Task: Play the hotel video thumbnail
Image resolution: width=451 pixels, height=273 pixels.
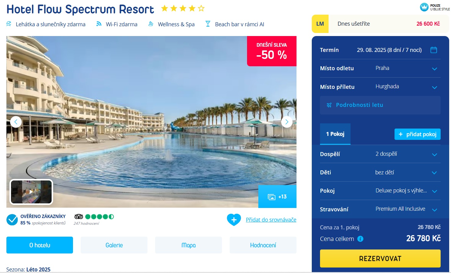Action: (x=31, y=192)
